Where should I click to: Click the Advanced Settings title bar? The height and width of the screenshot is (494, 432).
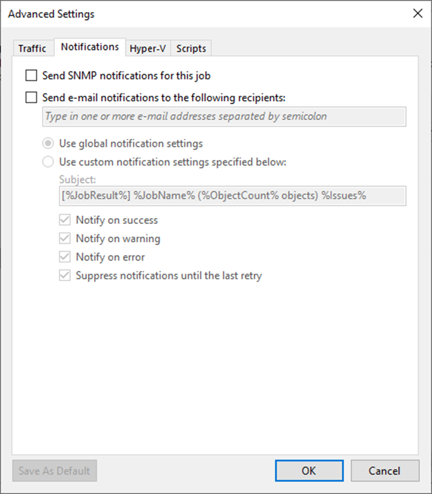pos(178,14)
